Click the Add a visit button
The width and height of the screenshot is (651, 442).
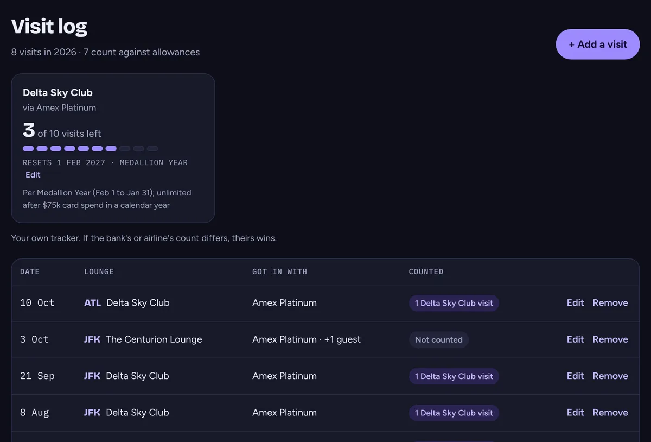pyautogui.click(x=598, y=45)
